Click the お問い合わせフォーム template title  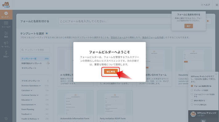(156, 75)
